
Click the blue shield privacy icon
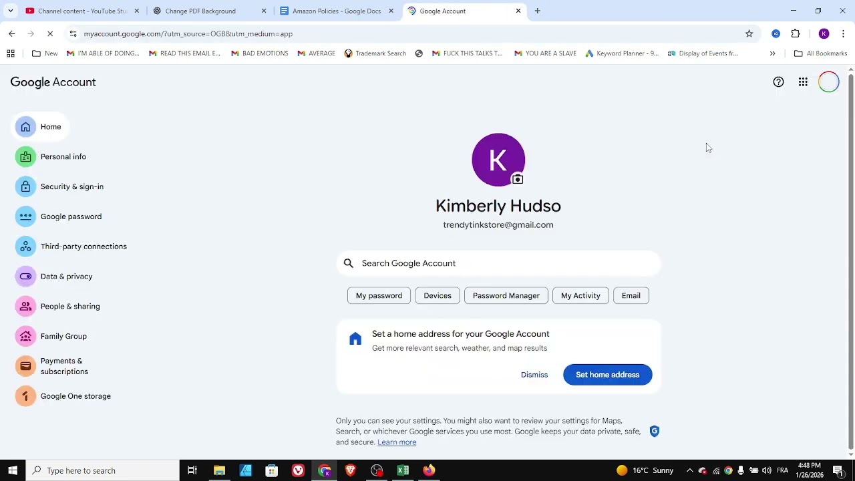coord(655,432)
